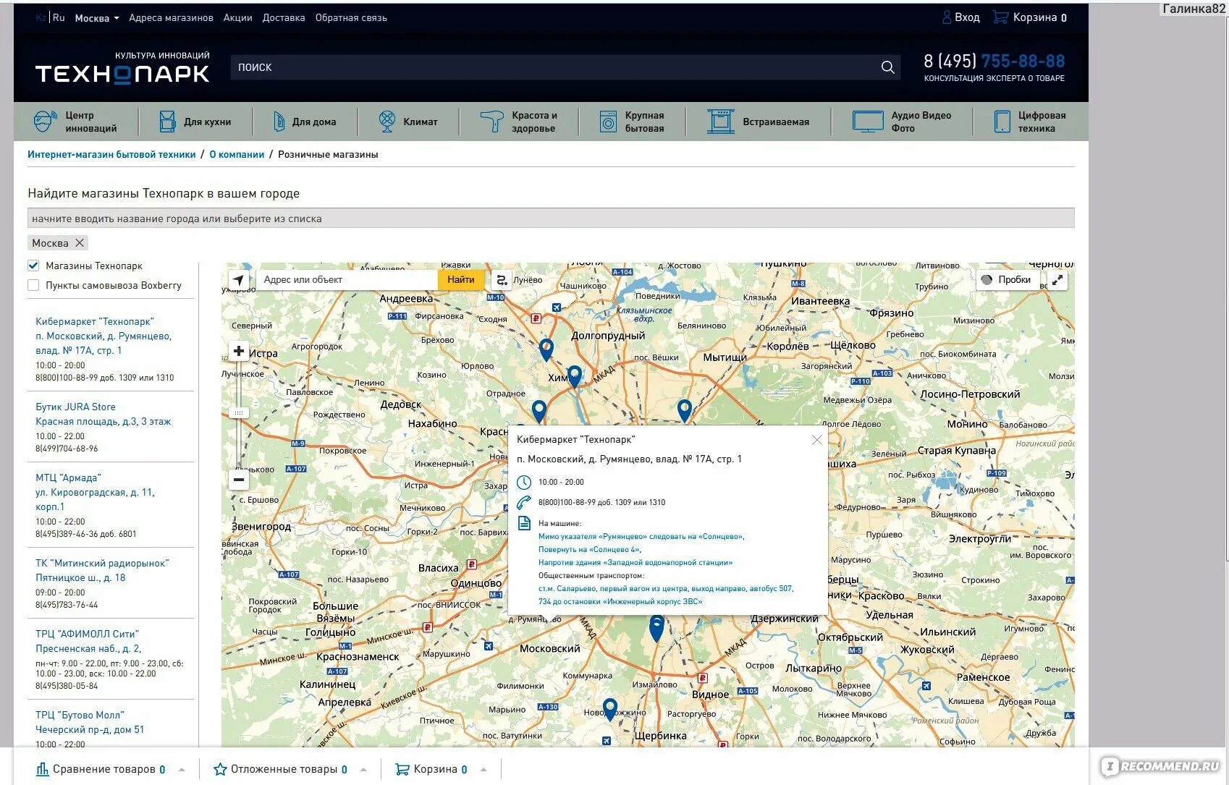
Task: Click the store pin below the popup
Action: 656,628
